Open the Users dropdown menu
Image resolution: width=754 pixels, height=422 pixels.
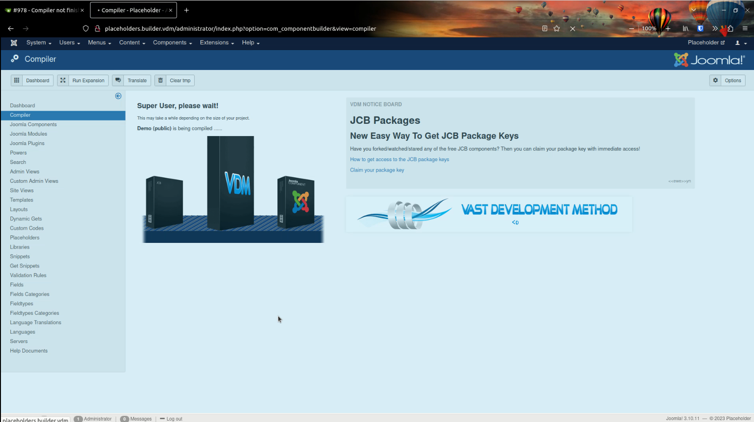coord(69,43)
